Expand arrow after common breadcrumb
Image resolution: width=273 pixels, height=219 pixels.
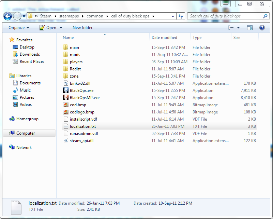coord(107,16)
